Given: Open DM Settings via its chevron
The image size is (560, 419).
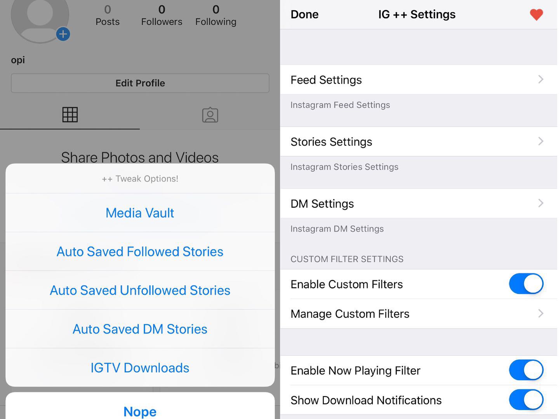Looking at the screenshot, I should coord(541,203).
